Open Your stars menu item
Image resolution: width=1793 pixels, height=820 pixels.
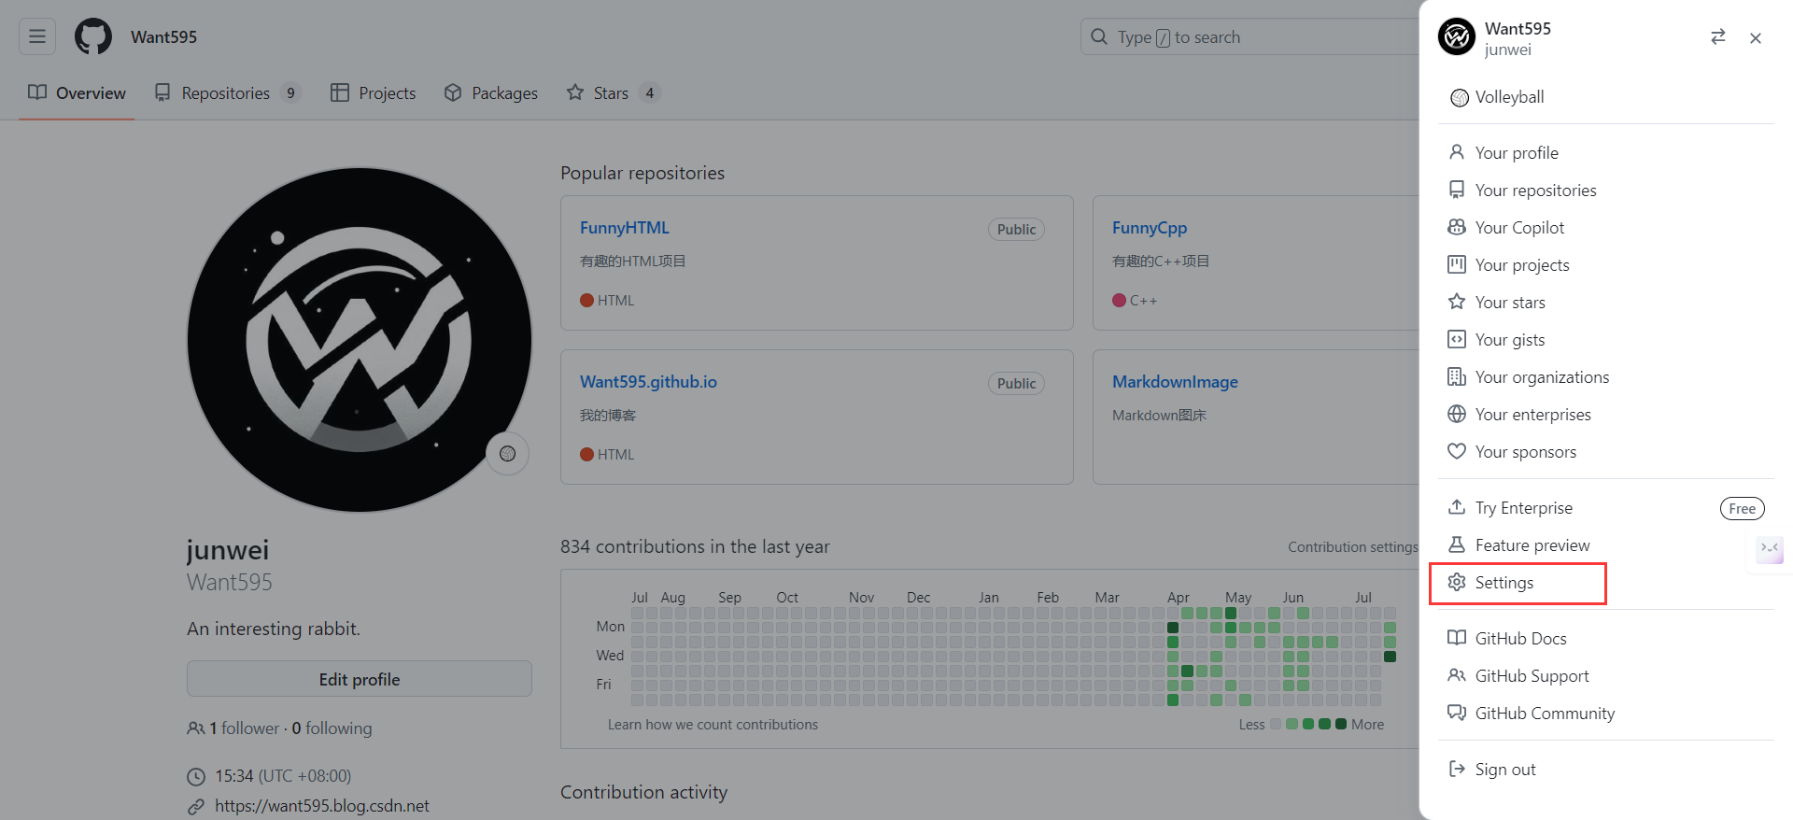coord(1606,302)
